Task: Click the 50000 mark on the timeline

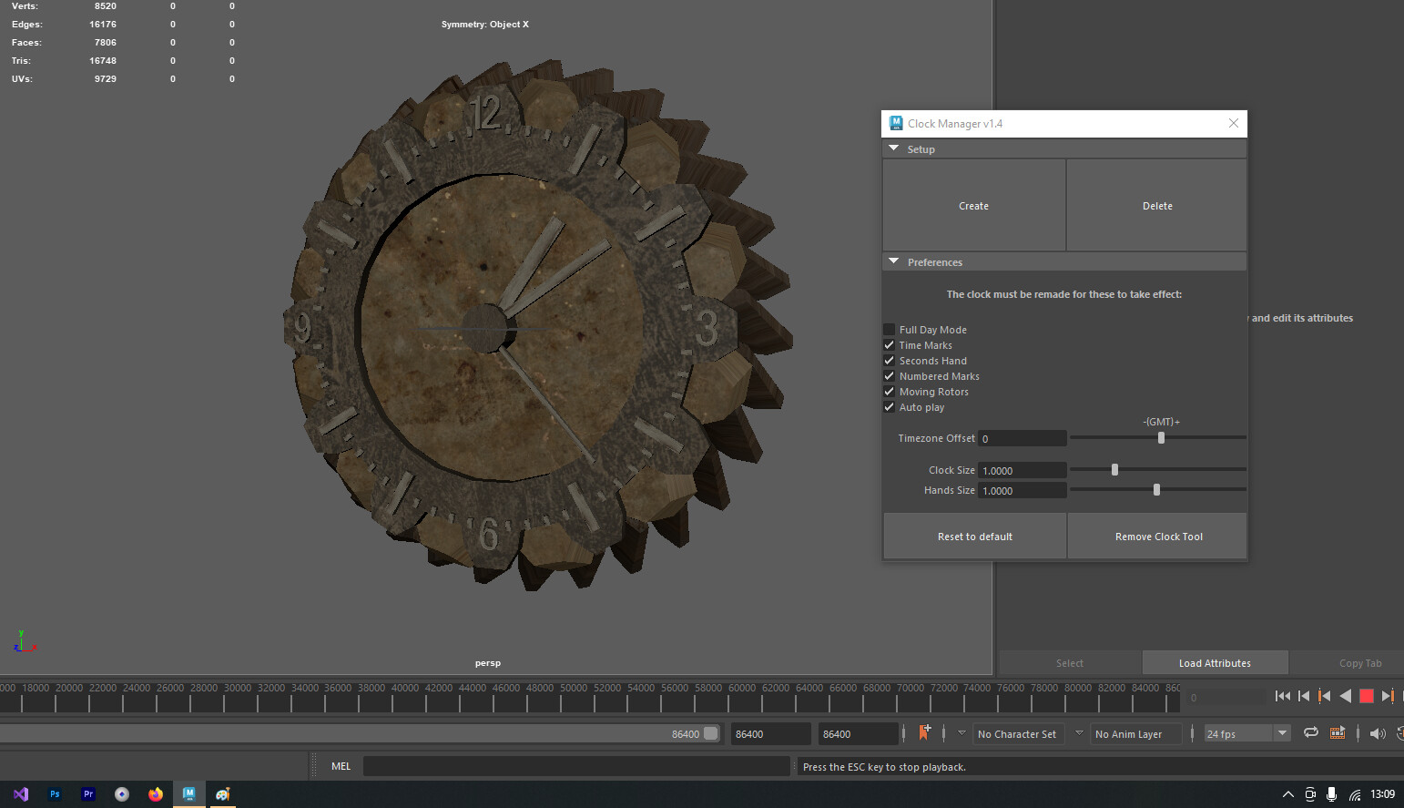Action: tap(574, 688)
